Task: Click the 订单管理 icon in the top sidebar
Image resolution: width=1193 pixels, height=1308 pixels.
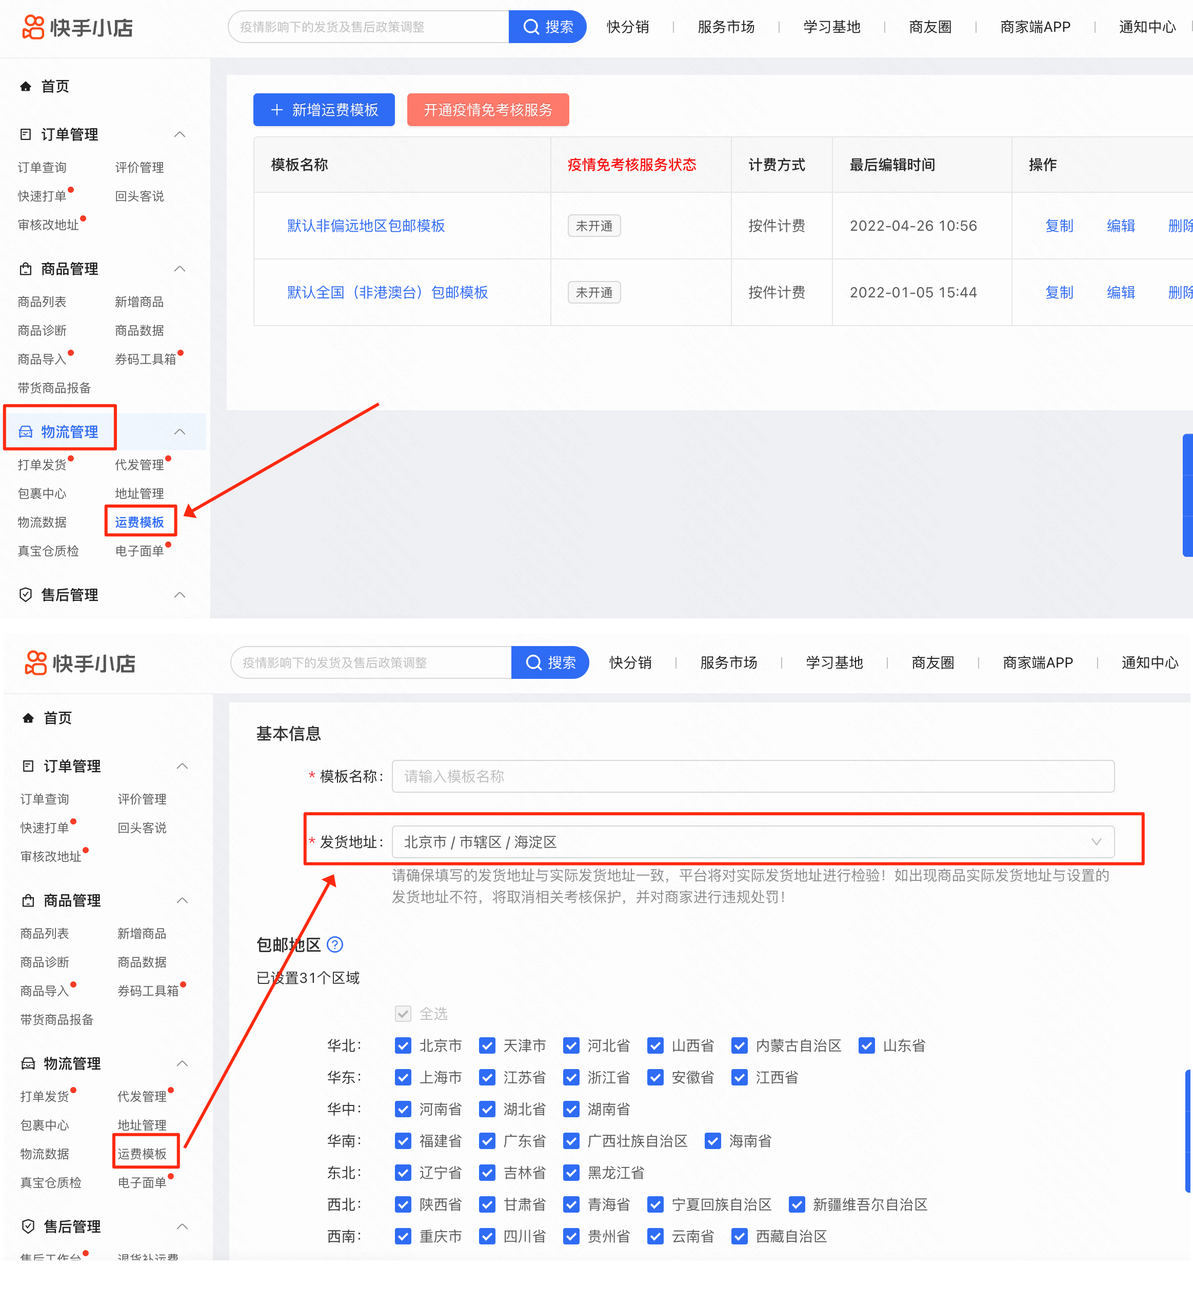Action: click(25, 134)
